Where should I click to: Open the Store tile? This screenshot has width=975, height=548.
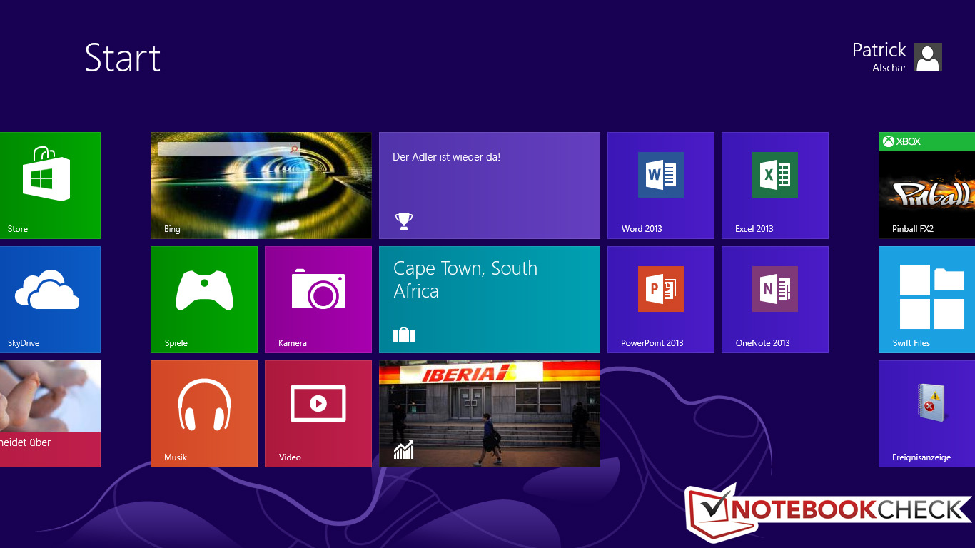50,185
